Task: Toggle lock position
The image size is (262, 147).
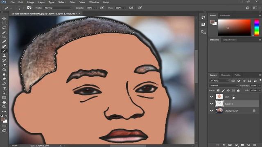Action: [228, 91]
